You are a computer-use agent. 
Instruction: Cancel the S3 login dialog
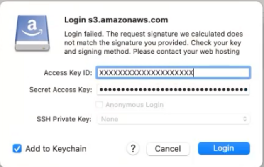click(168, 148)
